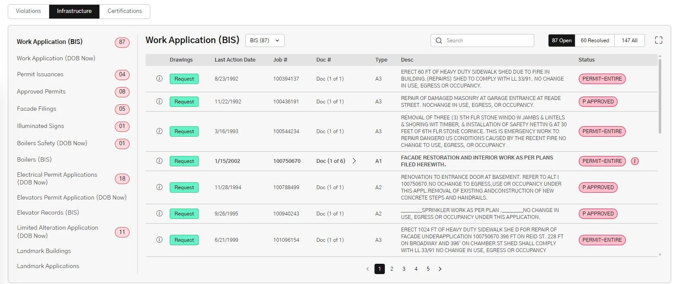Viewport: 679px width, 284px height.
Task: Click info icon for job 100394137
Action: [x=159, y=79]
